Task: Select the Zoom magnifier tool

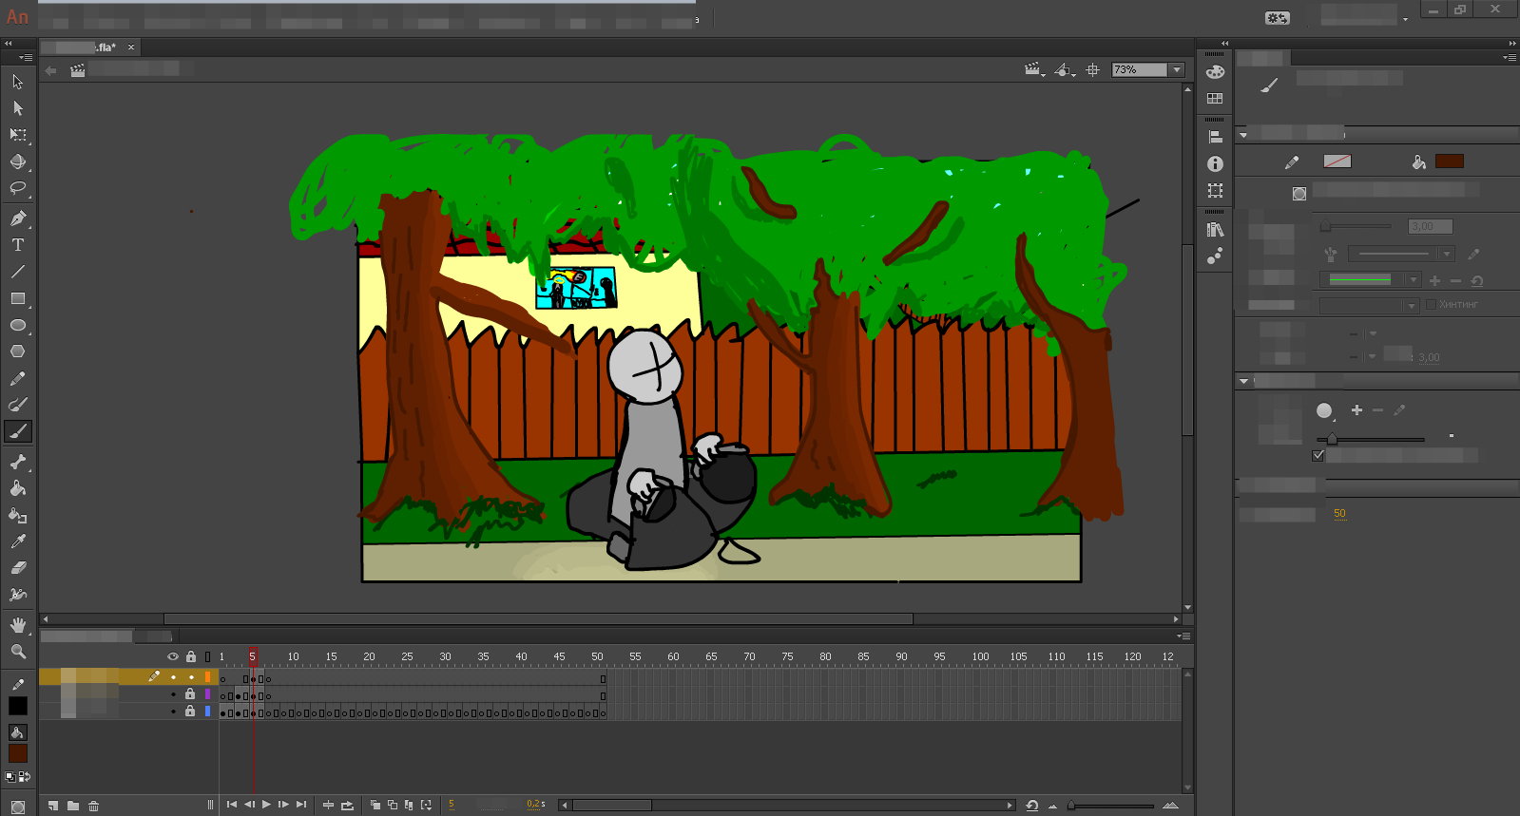Action: (x=17, y=652)
